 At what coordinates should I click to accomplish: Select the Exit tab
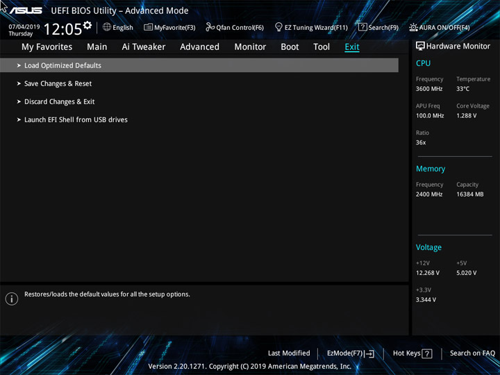[352, 47]
